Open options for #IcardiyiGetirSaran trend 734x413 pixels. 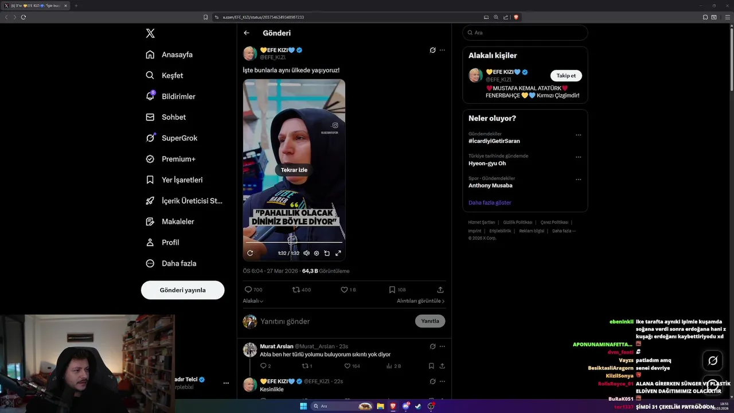(x=578, y=135)
